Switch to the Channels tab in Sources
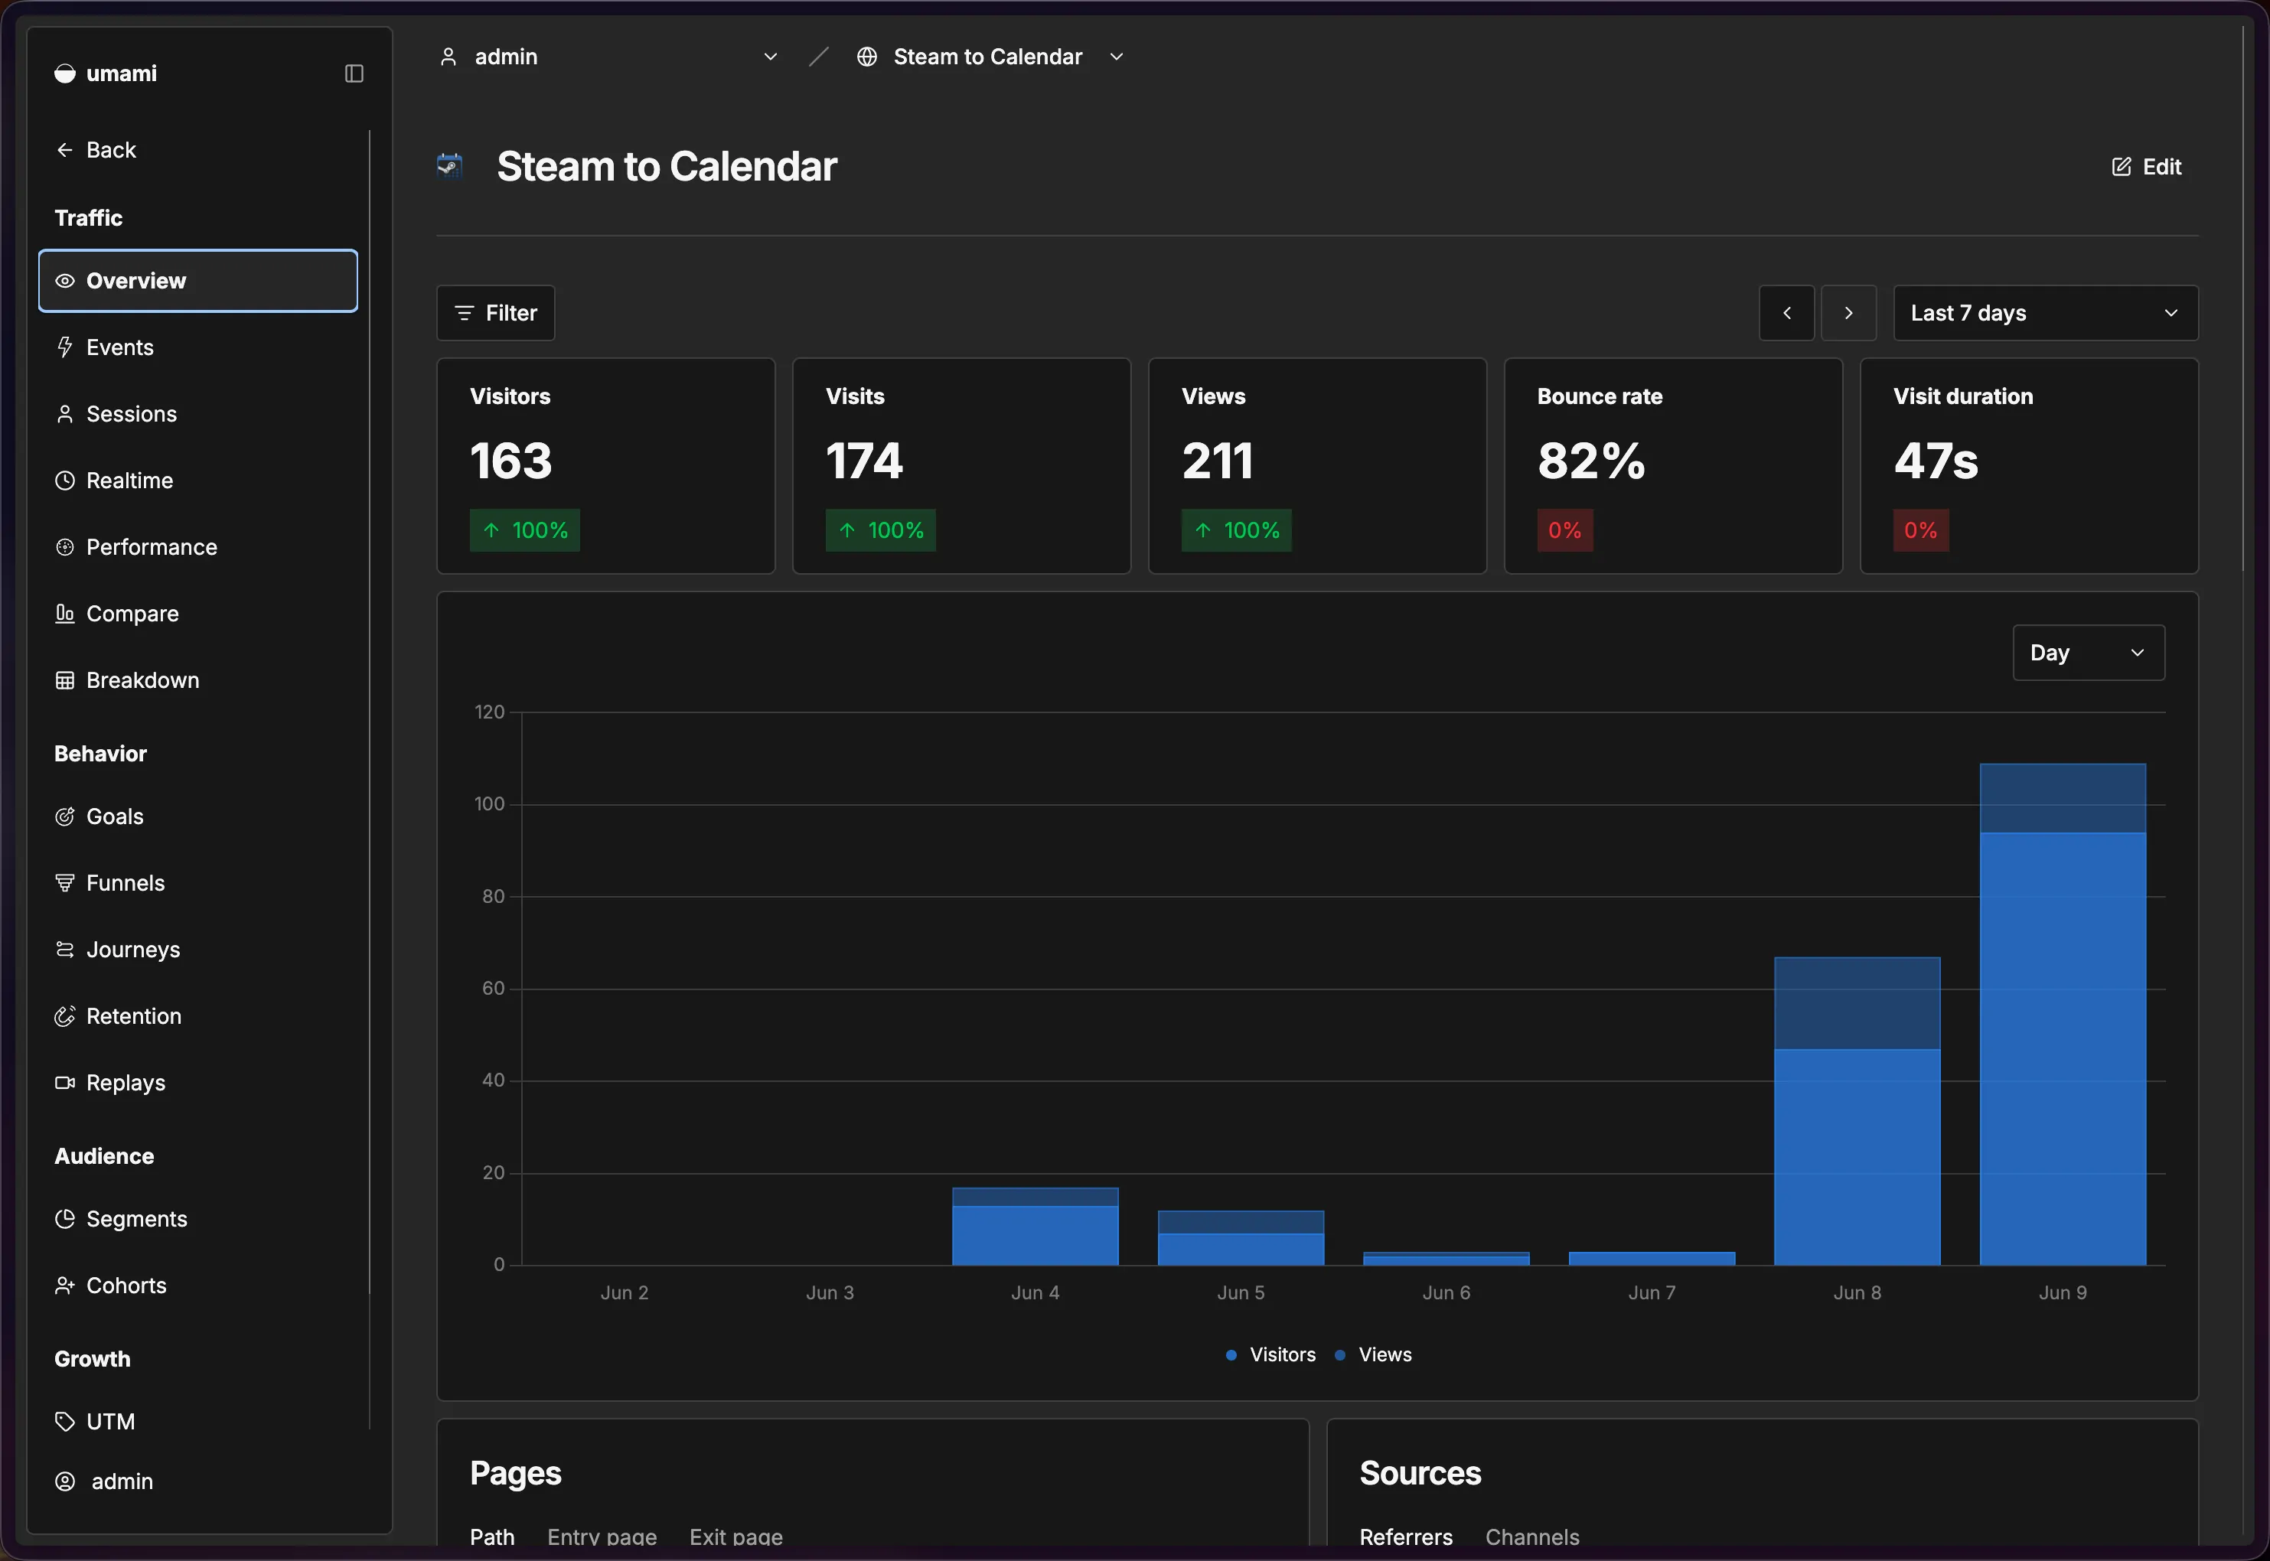The height and width of the screenshot is (1561, 2270). click(1532, 1537)
